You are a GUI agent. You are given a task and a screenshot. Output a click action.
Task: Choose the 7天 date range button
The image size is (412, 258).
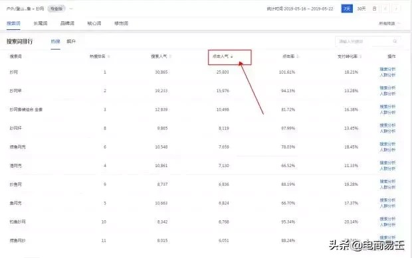(x=347, y=9)
